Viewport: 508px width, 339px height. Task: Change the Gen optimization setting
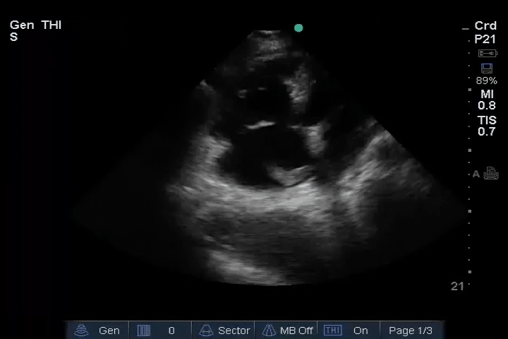point(109,331)
